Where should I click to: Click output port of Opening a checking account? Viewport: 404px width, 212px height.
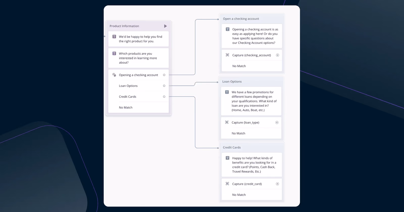click(164, 75)
